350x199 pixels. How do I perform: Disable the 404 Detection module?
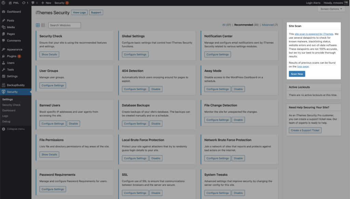pos(156,89)
